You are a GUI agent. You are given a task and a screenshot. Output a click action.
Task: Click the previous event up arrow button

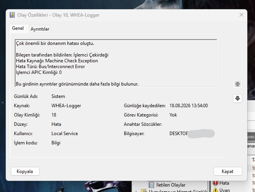click(238, 84)
